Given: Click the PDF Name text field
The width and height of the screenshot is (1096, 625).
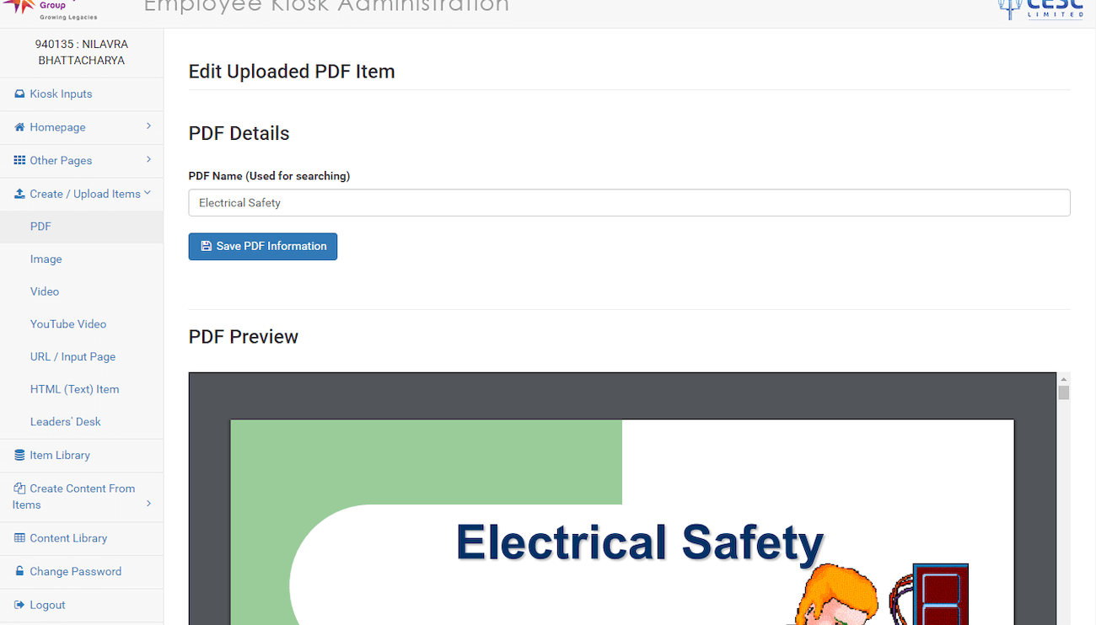Looking at the screenshot, I should coord(629,203).
